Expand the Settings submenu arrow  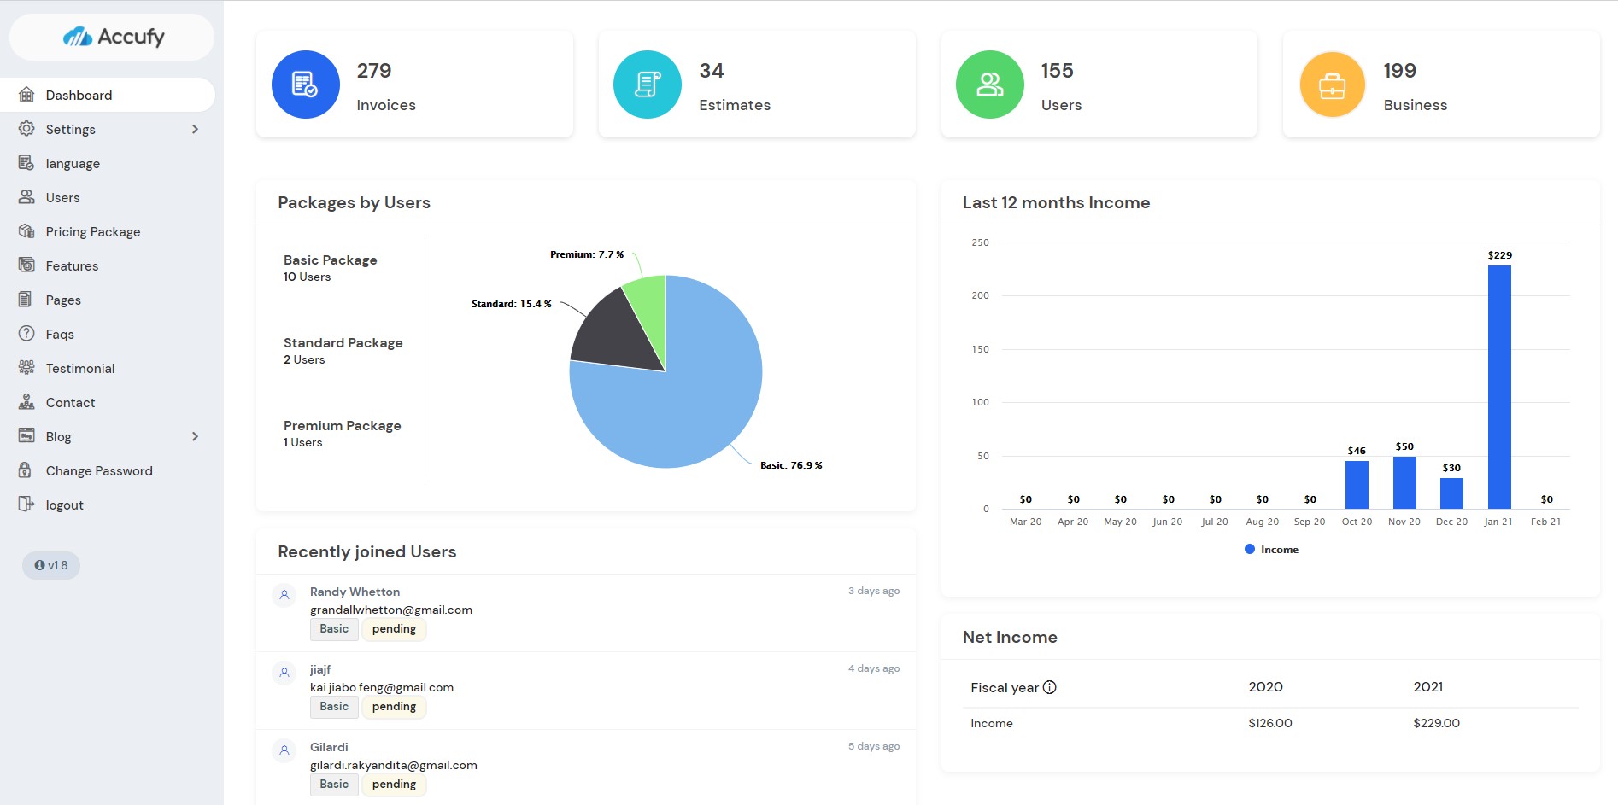point(195,129)
